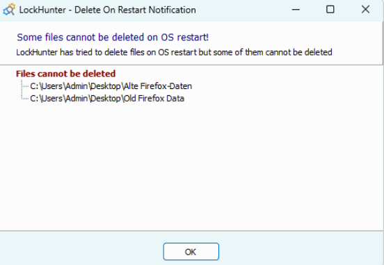Viewport: 384px width, 265px height.
Task: Confirm the notification with the OK button
Action: click(x=191, y=252)
